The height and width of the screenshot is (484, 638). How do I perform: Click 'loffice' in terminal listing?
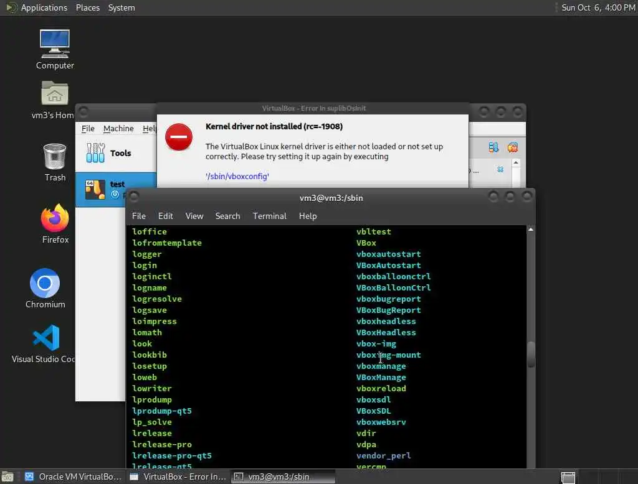[150, 231]
